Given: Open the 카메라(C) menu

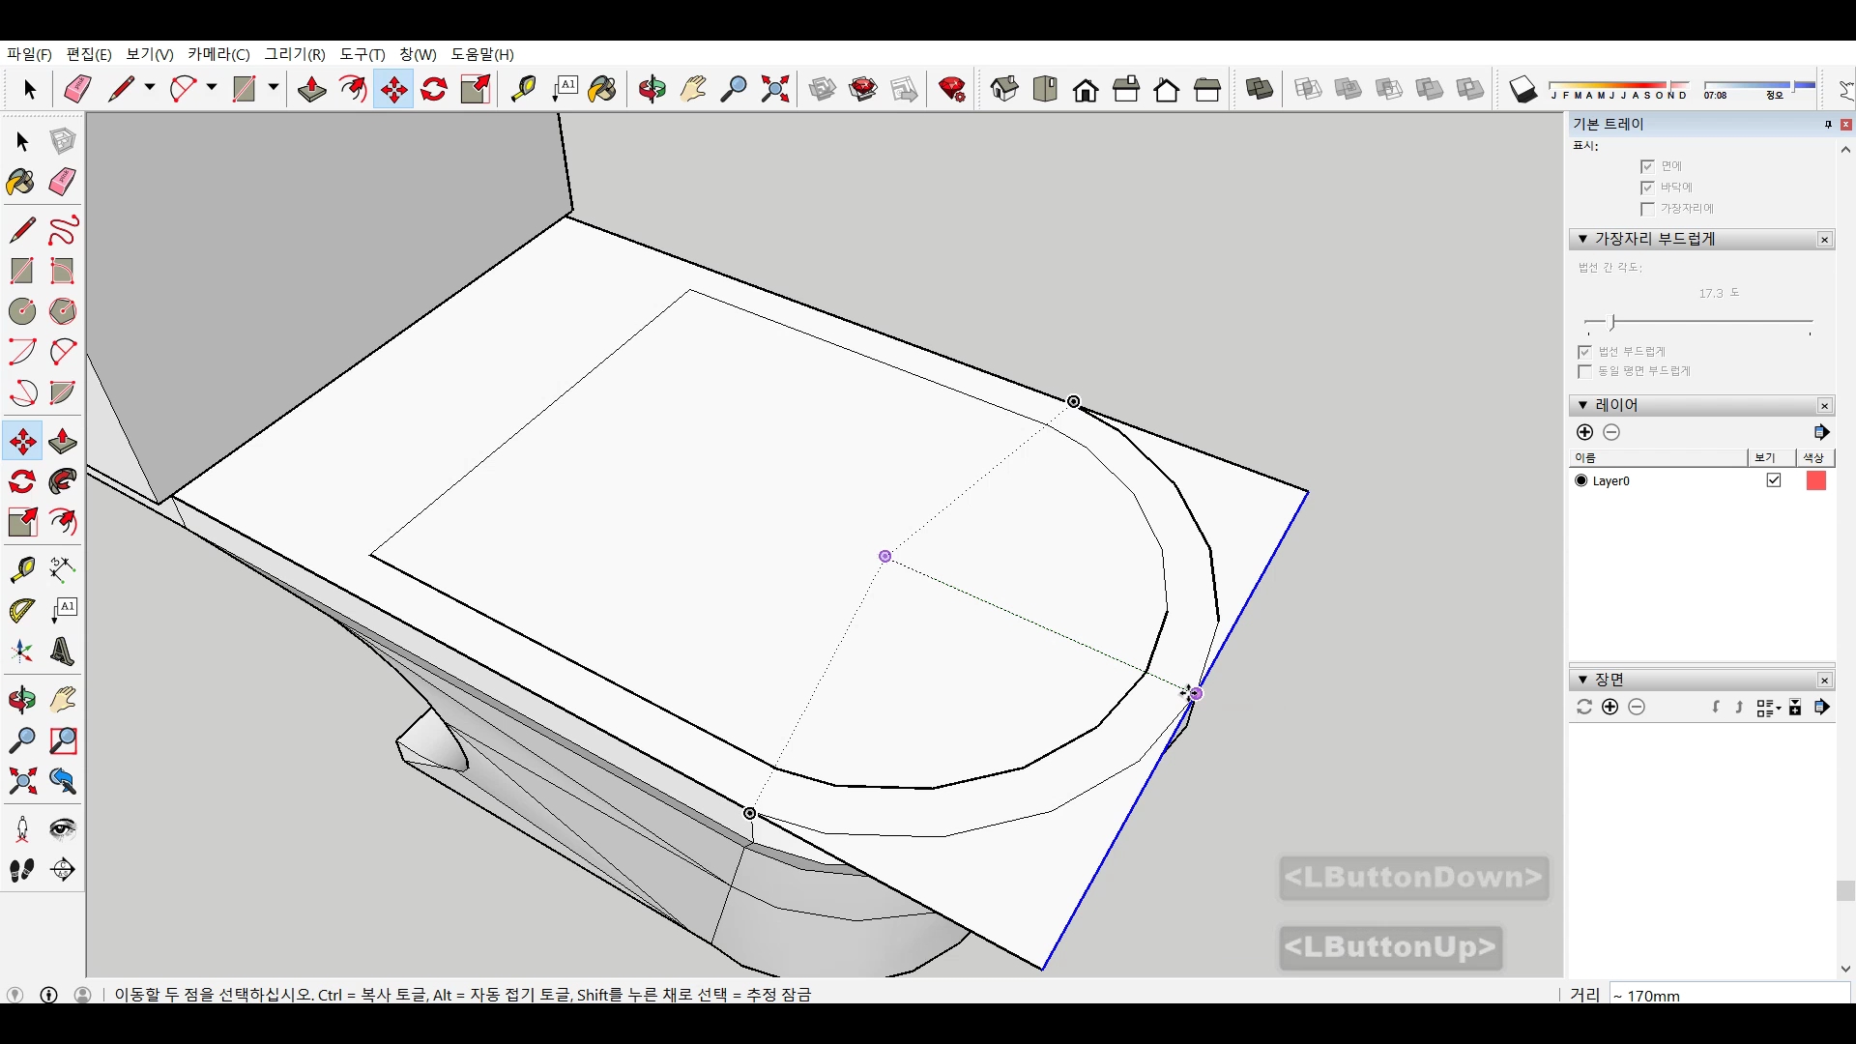Looking at the screenshot, I should click(x=218, y=54).
